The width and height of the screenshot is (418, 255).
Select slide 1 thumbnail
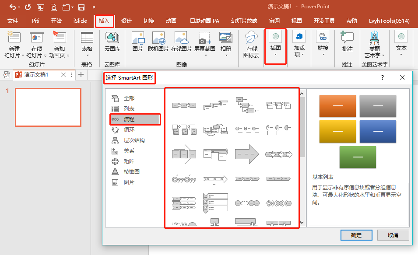[x=48, y=107]
